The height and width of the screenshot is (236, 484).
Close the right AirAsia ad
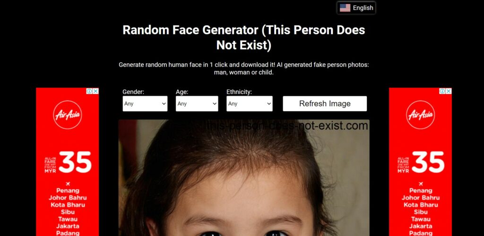[449, 91]
